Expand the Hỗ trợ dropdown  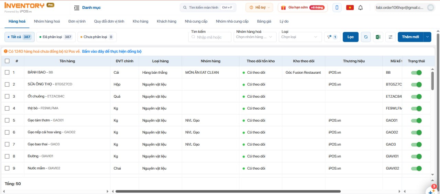259,8
